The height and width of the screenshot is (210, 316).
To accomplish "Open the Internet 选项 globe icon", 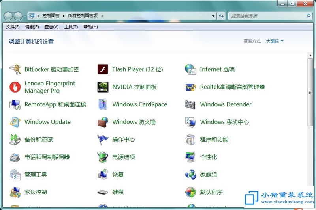I will (190, 69).
